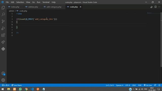Image resolution: width=162 pixels, height=91 pixels.
Task: Open the Python extension view icon
Action: [3, 49]
